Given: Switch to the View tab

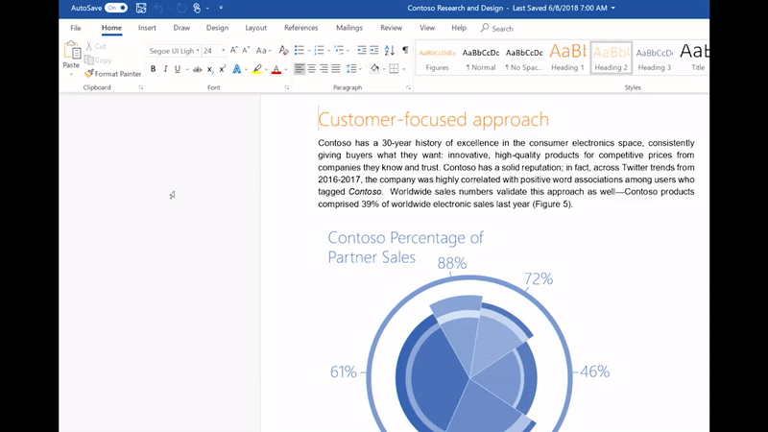Looking at the screenshot, I should 426,28.
